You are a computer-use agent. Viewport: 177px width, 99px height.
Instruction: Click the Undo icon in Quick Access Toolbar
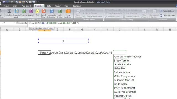[7, 2]
